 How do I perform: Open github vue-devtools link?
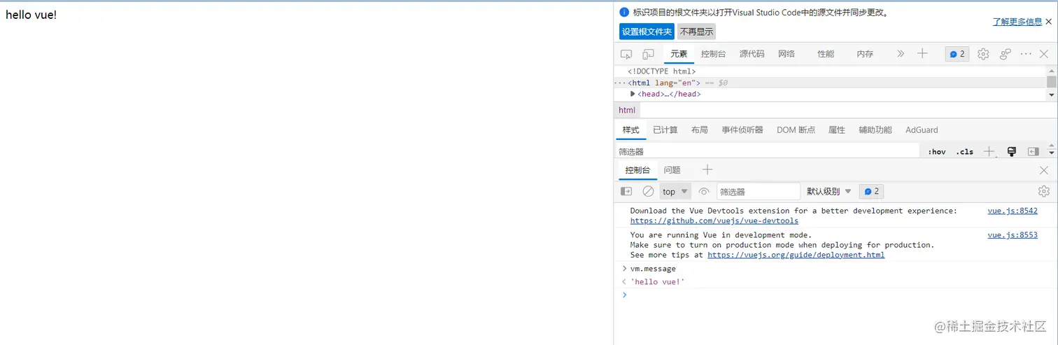click(x=714, y=220)
